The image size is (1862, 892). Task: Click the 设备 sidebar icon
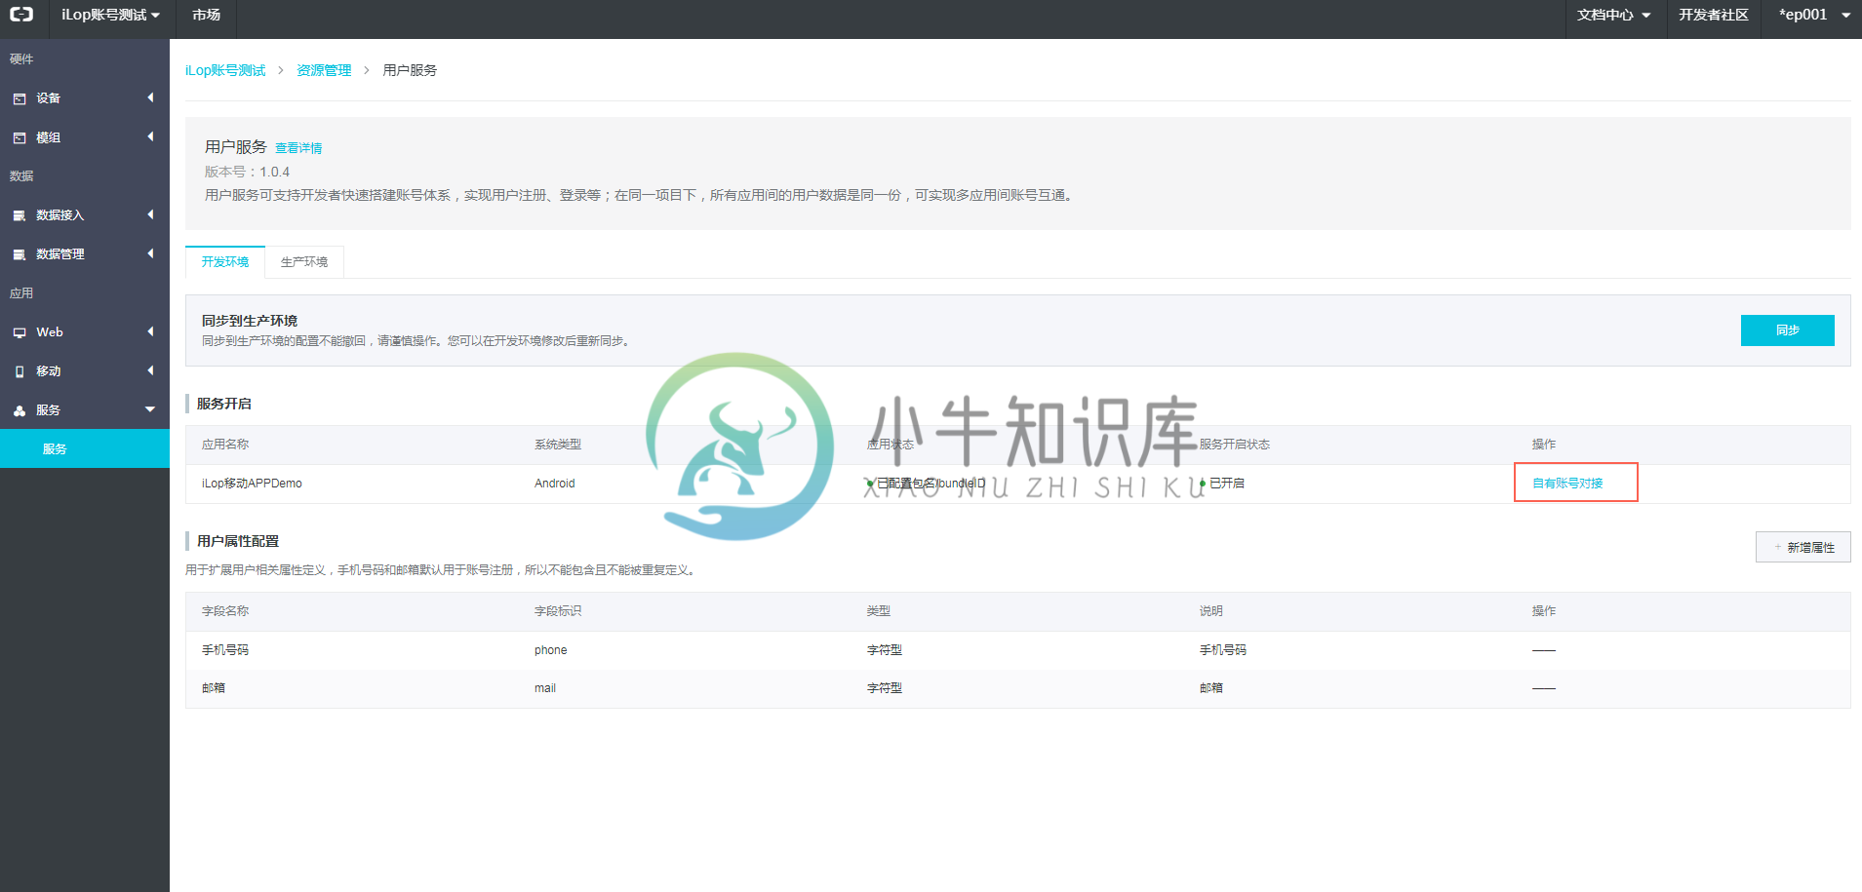point(20,98)
